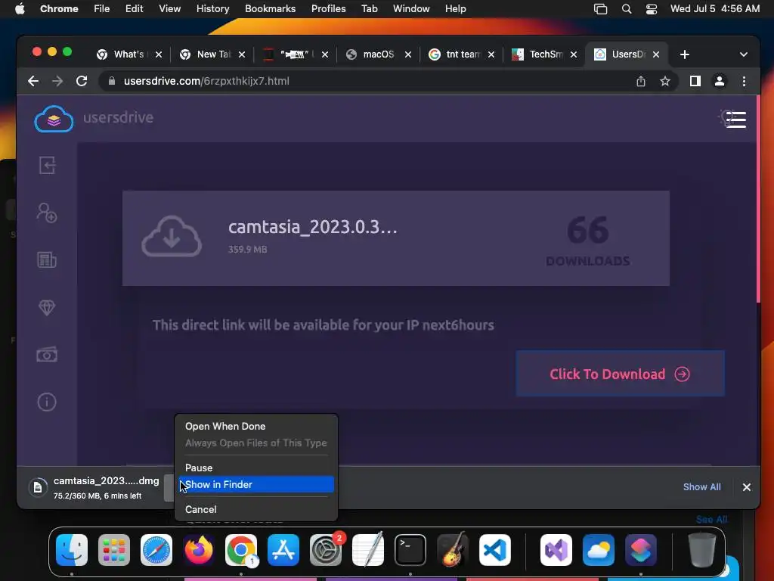774x581 pixels.
Task: Open Visual Studio Code from the Dock
Action: tap(494, 549)
